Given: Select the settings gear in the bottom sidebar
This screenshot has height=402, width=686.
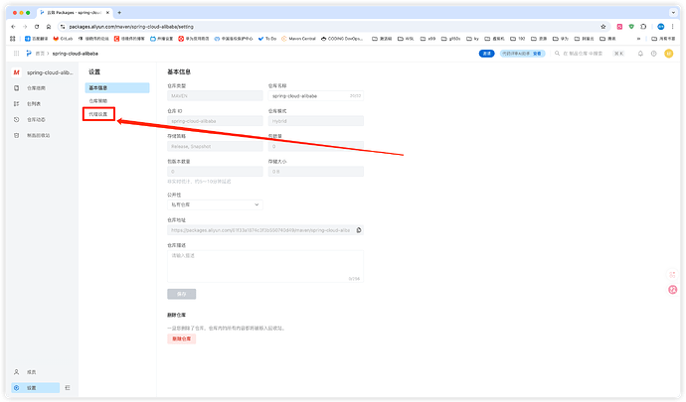Looking at the screenshot, I should pyautogui.click(x=17, y=388).
